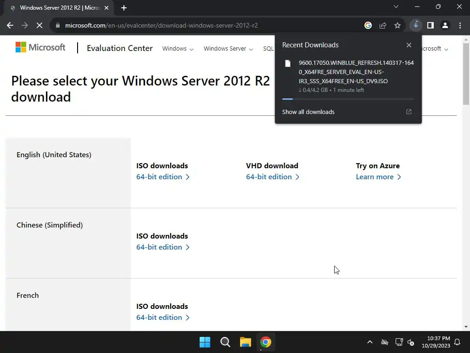470x353 pixels.
Task: Click the vertical scrollbar thumb
Action: coord(466,74)
